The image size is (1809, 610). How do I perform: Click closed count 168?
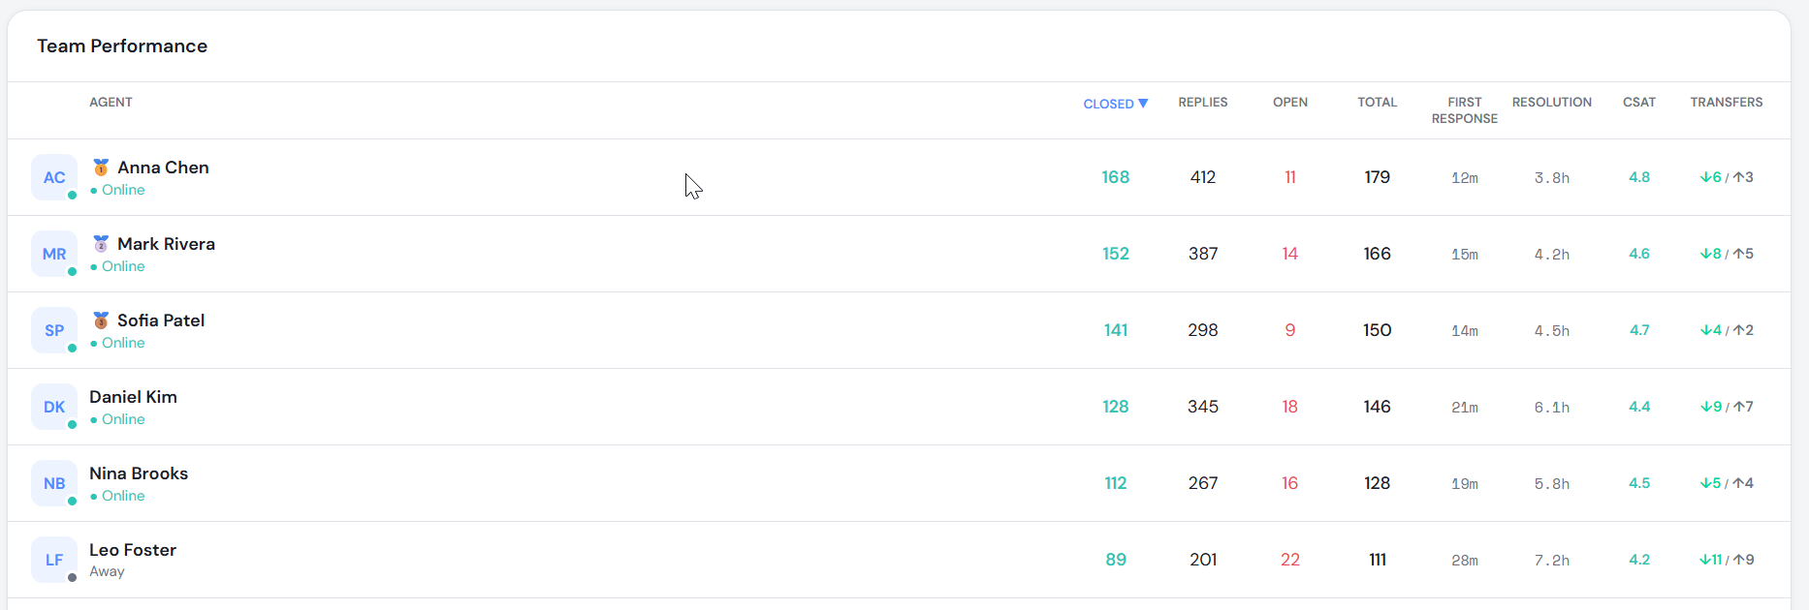pos(1116,177)
